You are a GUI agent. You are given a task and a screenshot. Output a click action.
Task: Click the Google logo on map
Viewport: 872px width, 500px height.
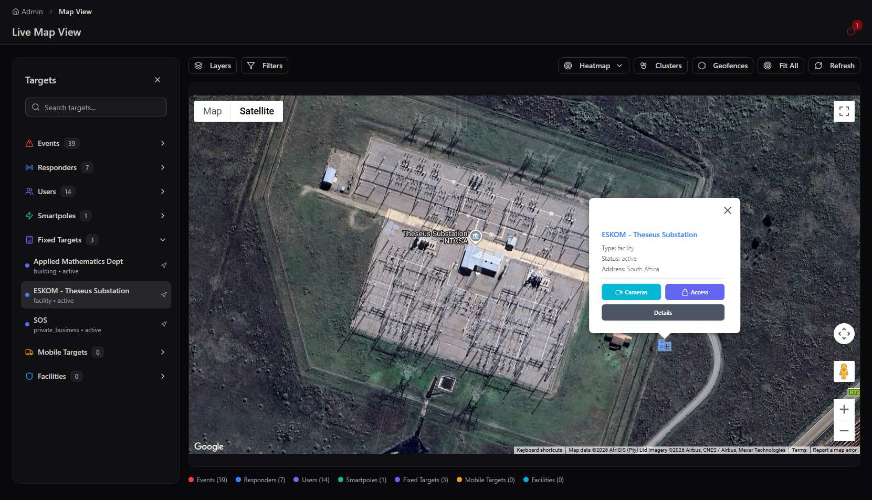pos(209,446)
